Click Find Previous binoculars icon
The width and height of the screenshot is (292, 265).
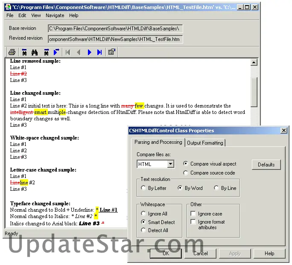[24, 52]
